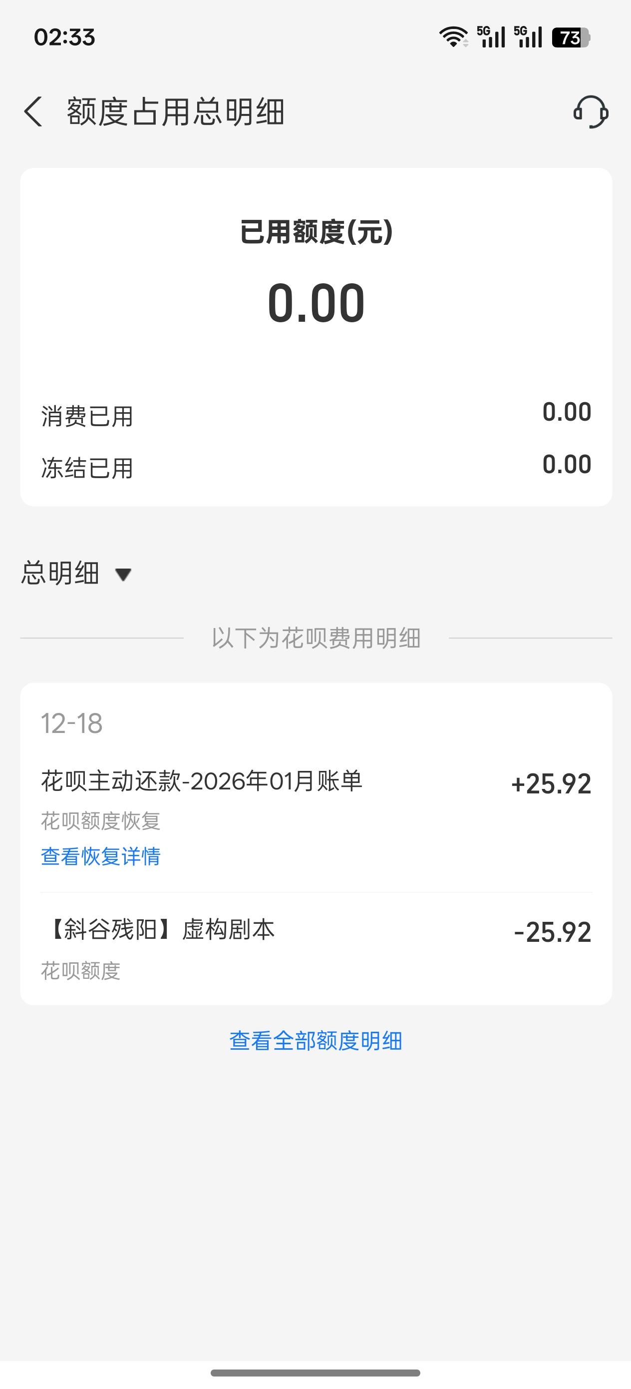Tap the back arrow icon
Image resolution: width=631 pixels, height=1389 pixels.
tap(33, 112)
